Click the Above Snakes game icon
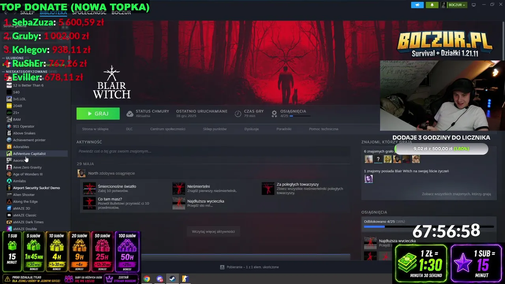This screenshot has width=505, height=284. [x=9, y=133]
